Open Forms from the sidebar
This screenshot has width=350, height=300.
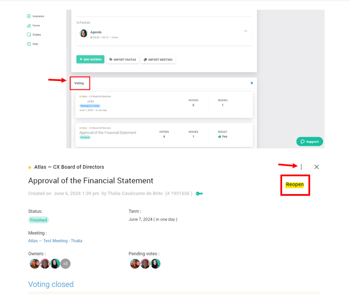[29, 25]
